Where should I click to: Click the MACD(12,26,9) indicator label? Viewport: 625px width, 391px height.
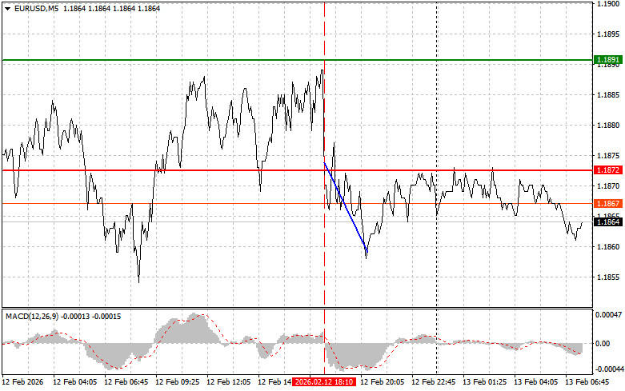[x=32, y=316]
